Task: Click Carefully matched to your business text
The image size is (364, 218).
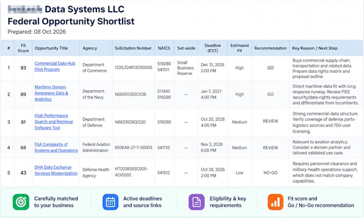Action: point(56,202)
